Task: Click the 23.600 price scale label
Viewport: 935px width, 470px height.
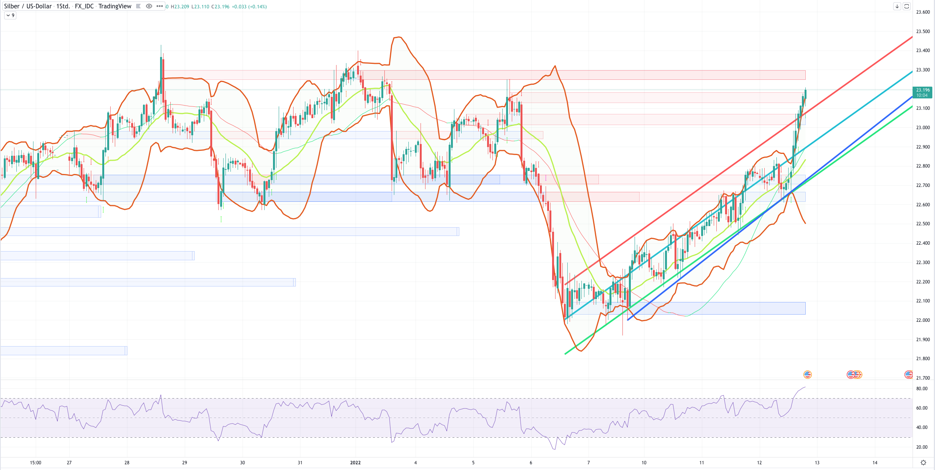Action: point(923,12)
